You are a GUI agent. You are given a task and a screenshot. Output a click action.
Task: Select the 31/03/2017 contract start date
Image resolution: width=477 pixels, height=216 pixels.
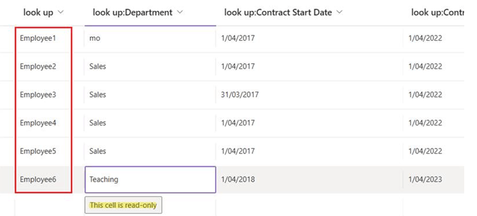click(x=240, y=95)
